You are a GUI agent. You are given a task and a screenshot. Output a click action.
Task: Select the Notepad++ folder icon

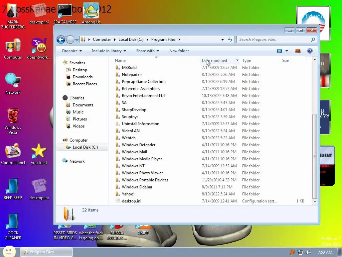118,75
